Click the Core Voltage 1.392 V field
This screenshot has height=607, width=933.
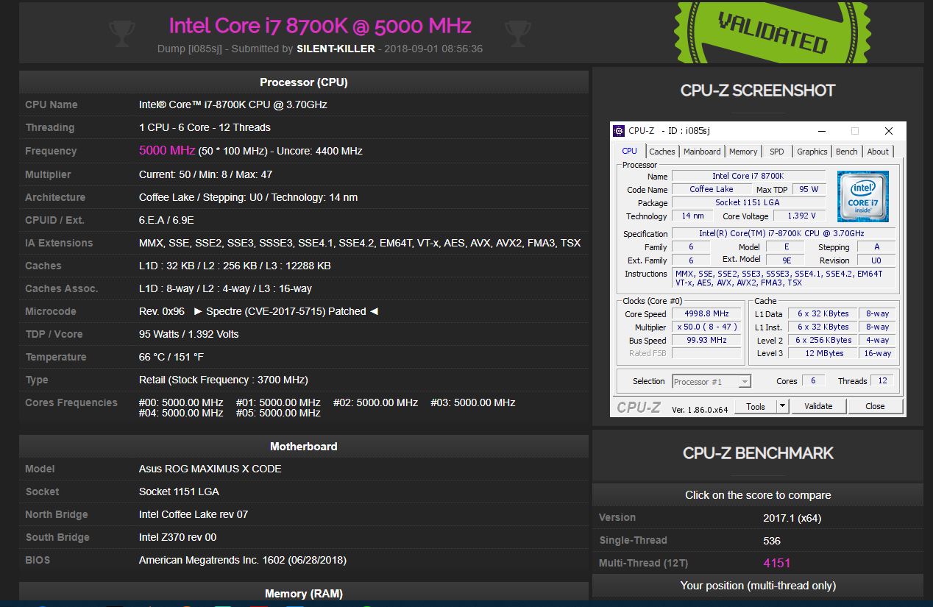[800, 216]
